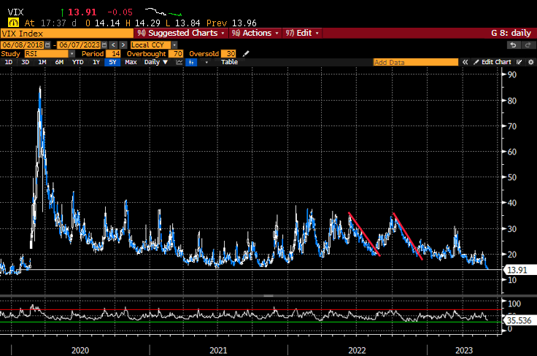The height and width of the screenshot is (356, 537).
Task: Switch to Table view
Action: coord(229,62)
